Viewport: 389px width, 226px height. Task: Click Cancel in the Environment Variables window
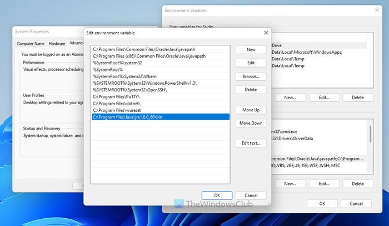pos(356,203)
